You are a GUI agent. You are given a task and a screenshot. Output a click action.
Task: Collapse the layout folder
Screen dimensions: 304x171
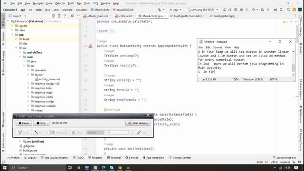[28, 75]
